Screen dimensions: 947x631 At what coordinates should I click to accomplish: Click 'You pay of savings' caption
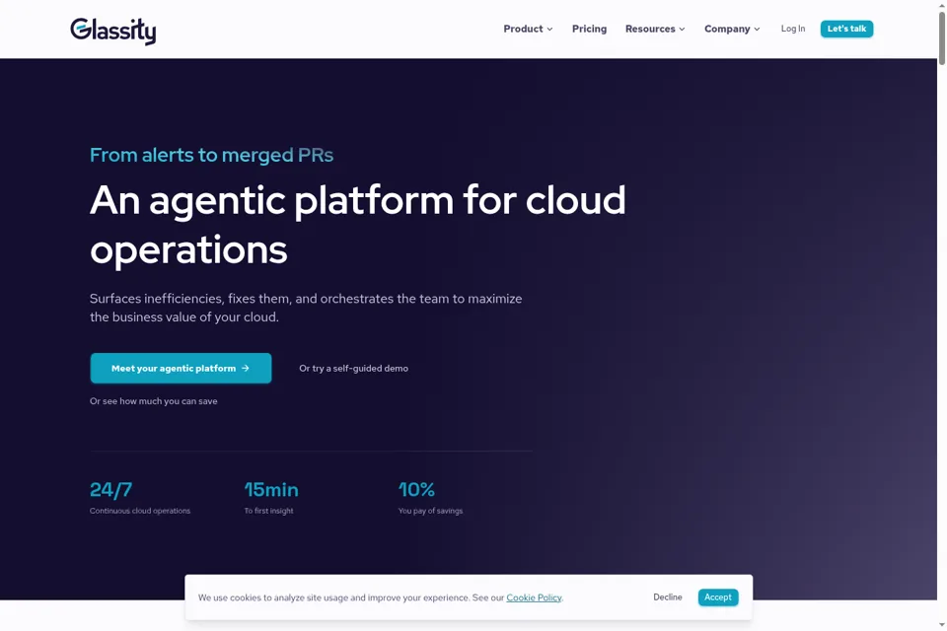coord(430,511)
